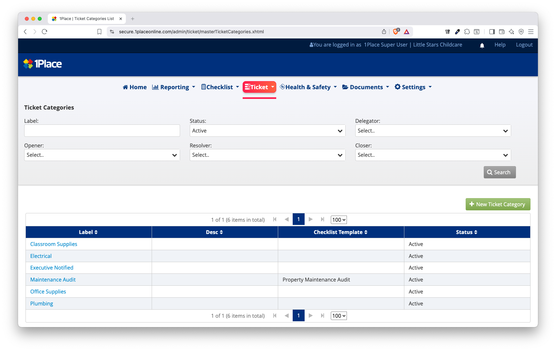Sort table by Label column
The image size is (556, 351).
coord(88,232)
